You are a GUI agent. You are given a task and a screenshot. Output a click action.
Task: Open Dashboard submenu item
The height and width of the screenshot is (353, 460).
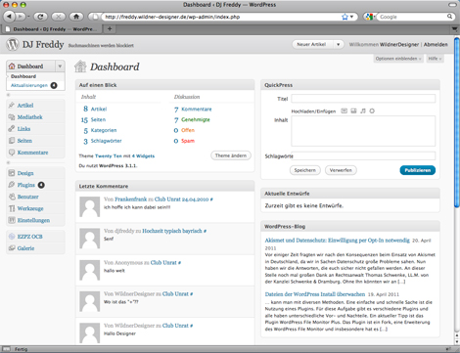(x=23, y=76)
